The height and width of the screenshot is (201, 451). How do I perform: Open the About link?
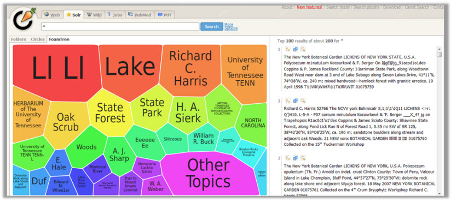[287, 7]
